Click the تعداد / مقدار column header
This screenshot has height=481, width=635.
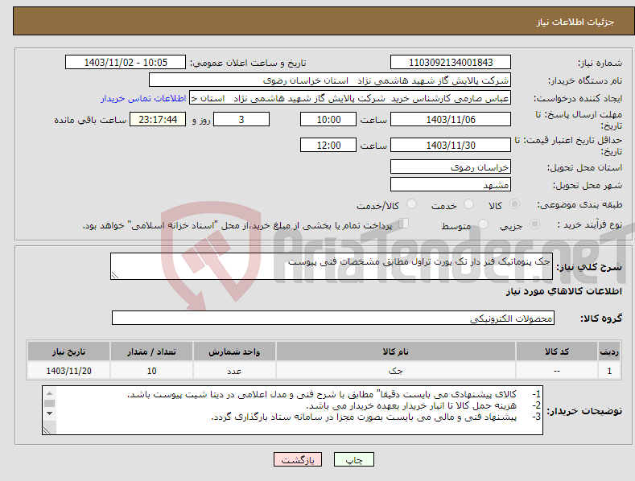151,351
